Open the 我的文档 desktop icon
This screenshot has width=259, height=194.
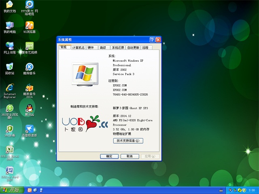9,5
